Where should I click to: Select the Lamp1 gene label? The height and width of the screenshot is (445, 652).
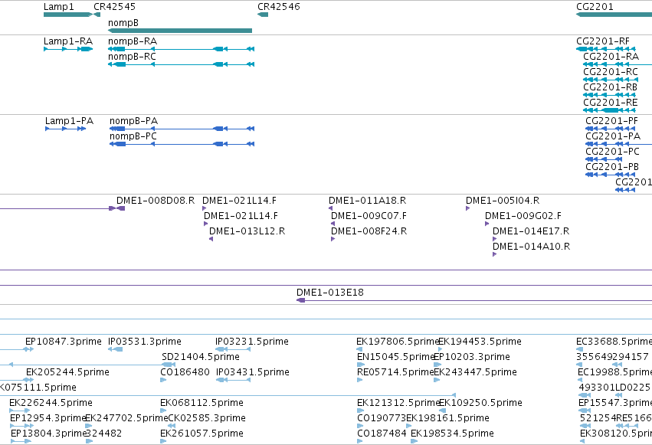click(59, 7)
